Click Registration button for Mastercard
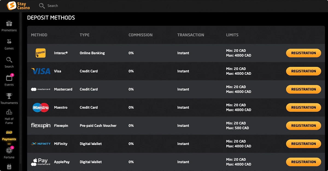This screenshot has height=171, width=328. point(303,89)
